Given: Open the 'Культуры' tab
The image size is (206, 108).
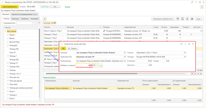Looking at the screenshot, I should click(15, 19).
